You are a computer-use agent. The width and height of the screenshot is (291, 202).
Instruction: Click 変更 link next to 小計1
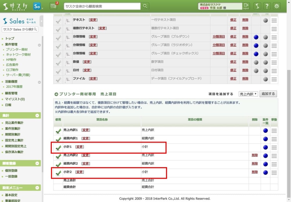[x=80, y=147]
